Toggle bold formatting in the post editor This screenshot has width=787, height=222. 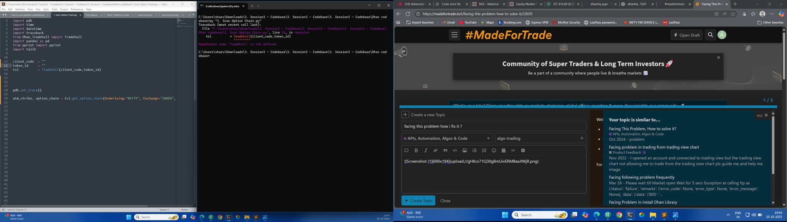[x=416, y=150]
